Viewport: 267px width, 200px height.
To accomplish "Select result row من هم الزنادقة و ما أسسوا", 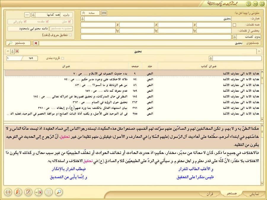I will tap(132, 85).
